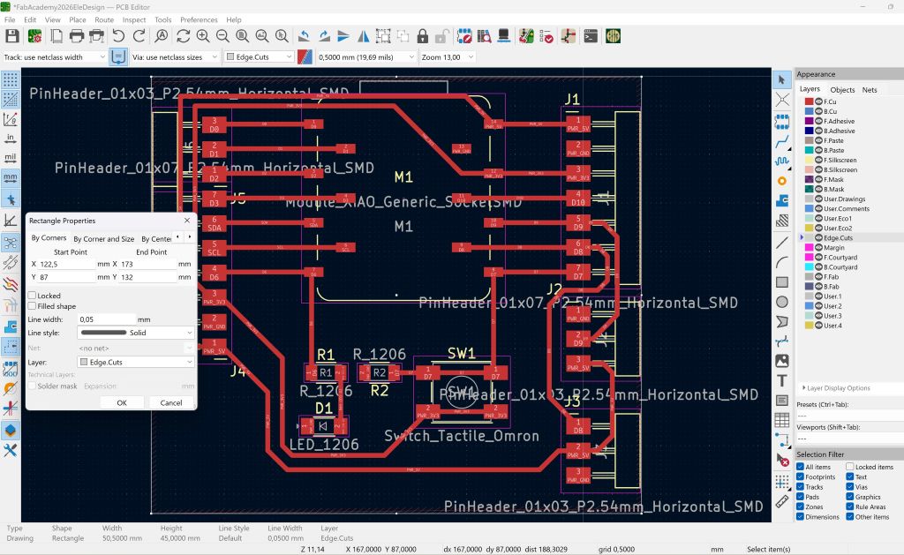Image resolution: width=904 pixels, height=555 pixels.
Task: Toggle grid display in left toolbar
Action: [x=11, y=79]
